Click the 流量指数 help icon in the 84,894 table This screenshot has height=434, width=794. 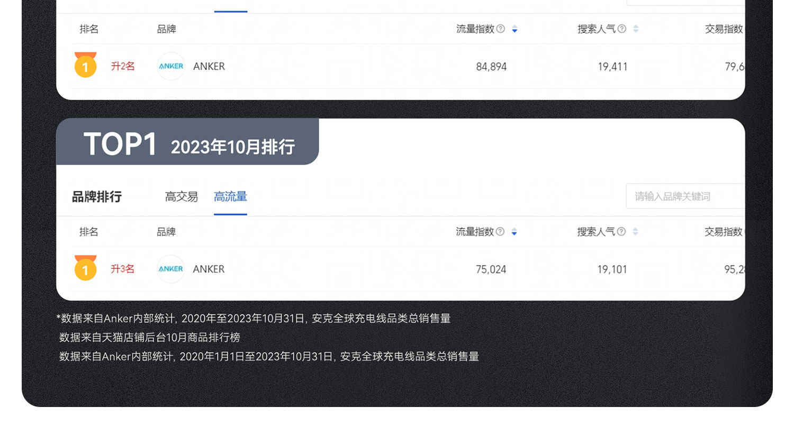click(x=500, y=29)
